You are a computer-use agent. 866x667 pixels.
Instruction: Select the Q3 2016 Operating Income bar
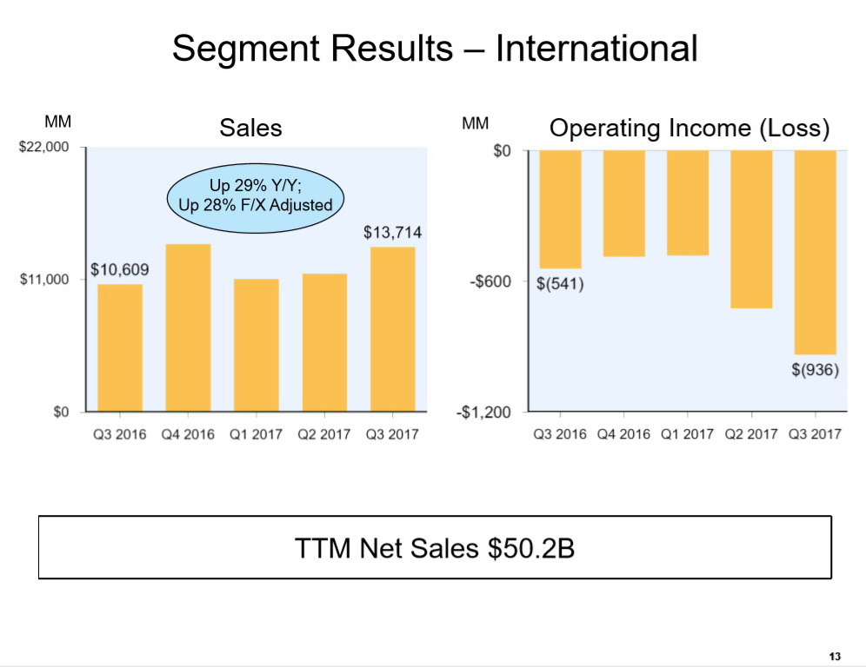tap(561, 209)
